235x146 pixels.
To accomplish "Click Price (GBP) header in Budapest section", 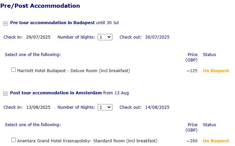I will click(x=192, y=57).
